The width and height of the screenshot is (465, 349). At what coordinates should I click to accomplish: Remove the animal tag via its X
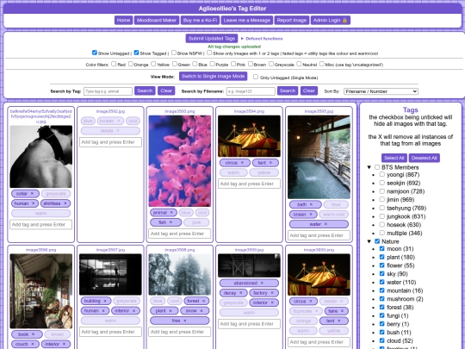171,213
